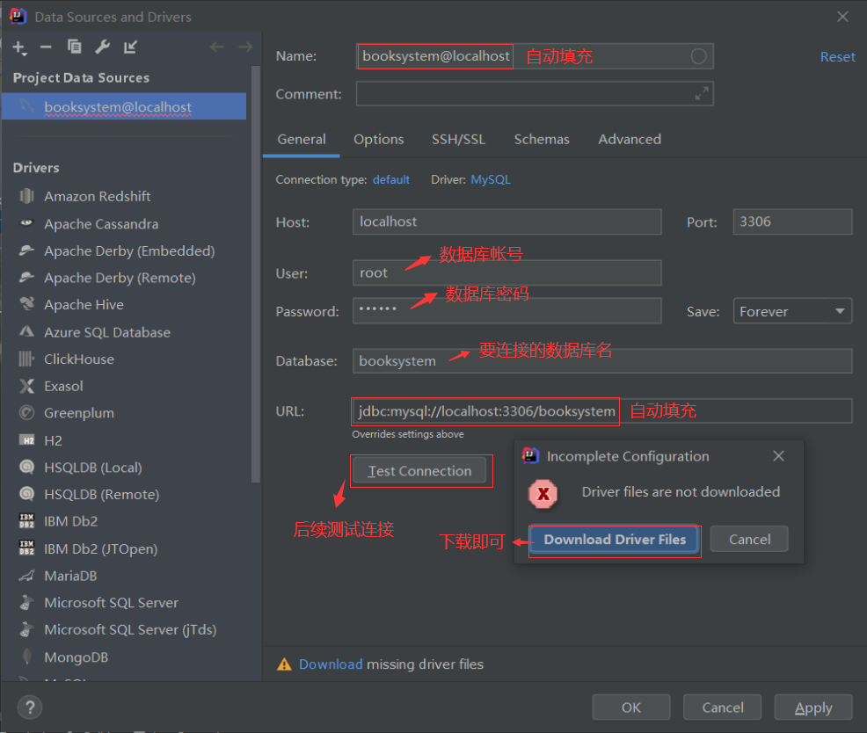Click into the Port field
The image size is (867, 733).
click(x=792, y=221)
